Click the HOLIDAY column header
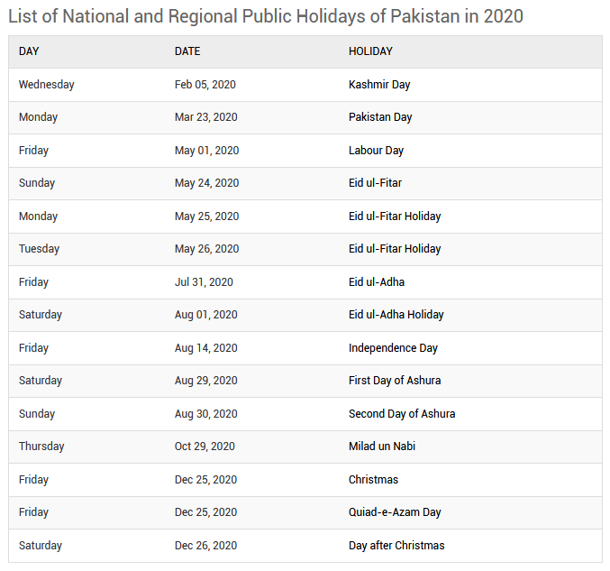The width and height of the screenshot is (610, 571). point(370,51)
